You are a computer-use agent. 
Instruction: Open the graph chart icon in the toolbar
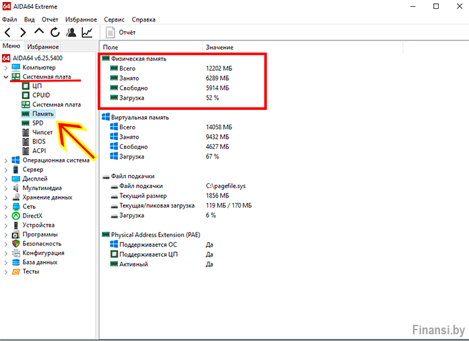(87, 32)
